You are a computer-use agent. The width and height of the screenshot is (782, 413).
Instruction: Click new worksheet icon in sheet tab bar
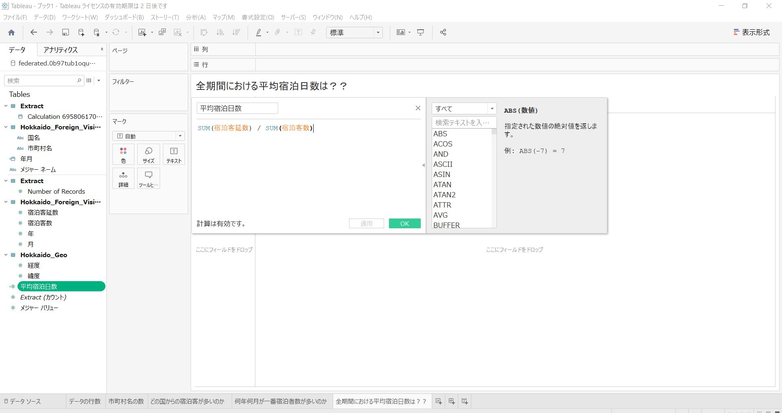click(x=439, y=401)
